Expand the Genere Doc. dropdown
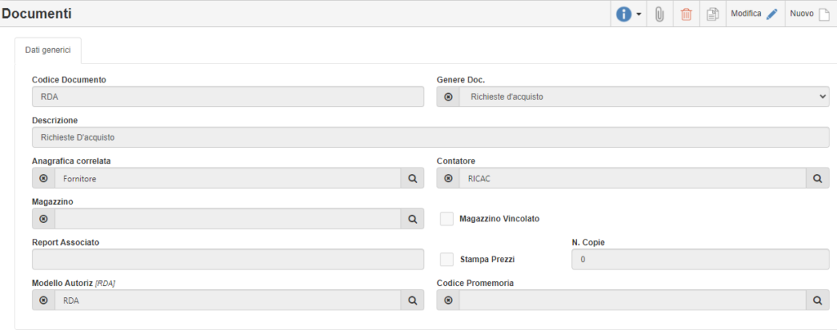 coord(644,96)
